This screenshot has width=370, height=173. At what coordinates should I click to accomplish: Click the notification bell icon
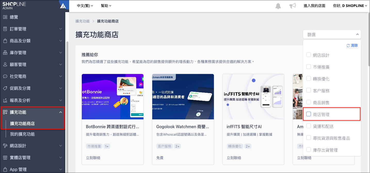tap(278, 6)
